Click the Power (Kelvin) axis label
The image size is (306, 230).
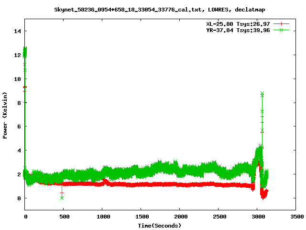5,115
